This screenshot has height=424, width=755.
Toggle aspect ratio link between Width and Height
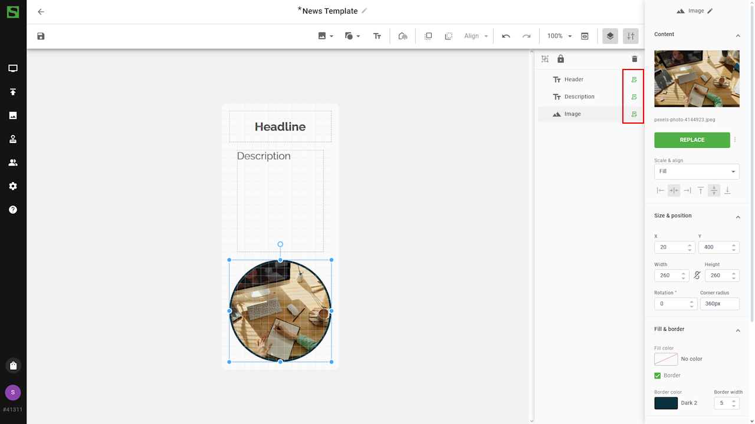click(x=697, y=275)
